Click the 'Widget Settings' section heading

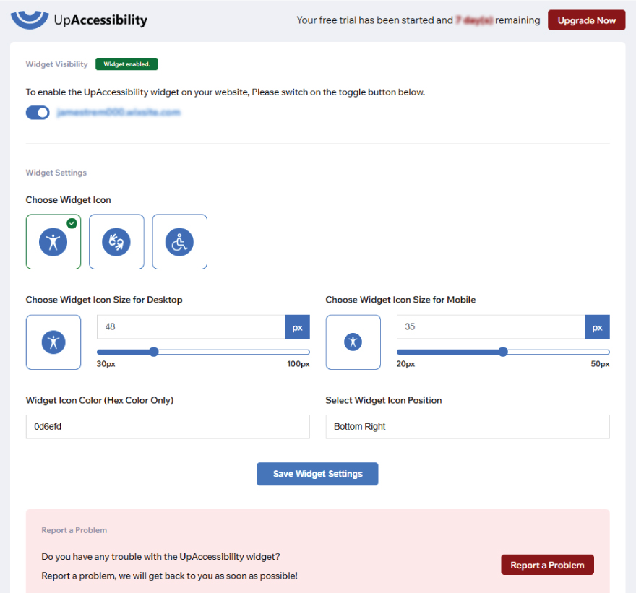click(x=56, y=173)
